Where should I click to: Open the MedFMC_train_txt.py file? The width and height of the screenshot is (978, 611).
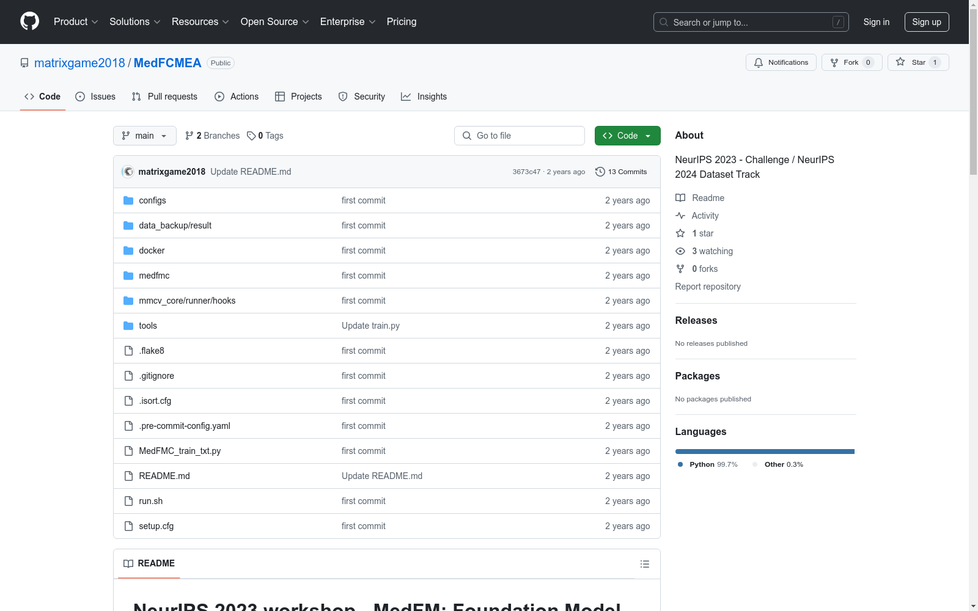180,451
